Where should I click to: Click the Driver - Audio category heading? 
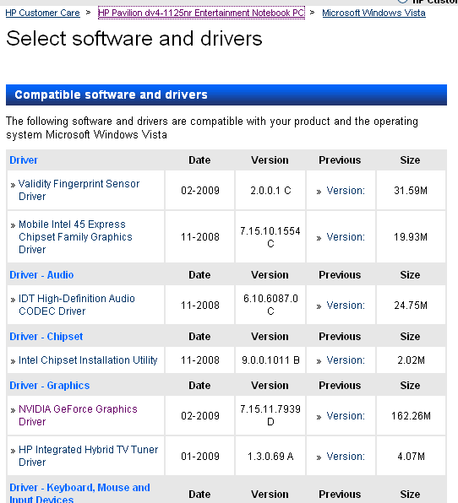pos(41,275)
